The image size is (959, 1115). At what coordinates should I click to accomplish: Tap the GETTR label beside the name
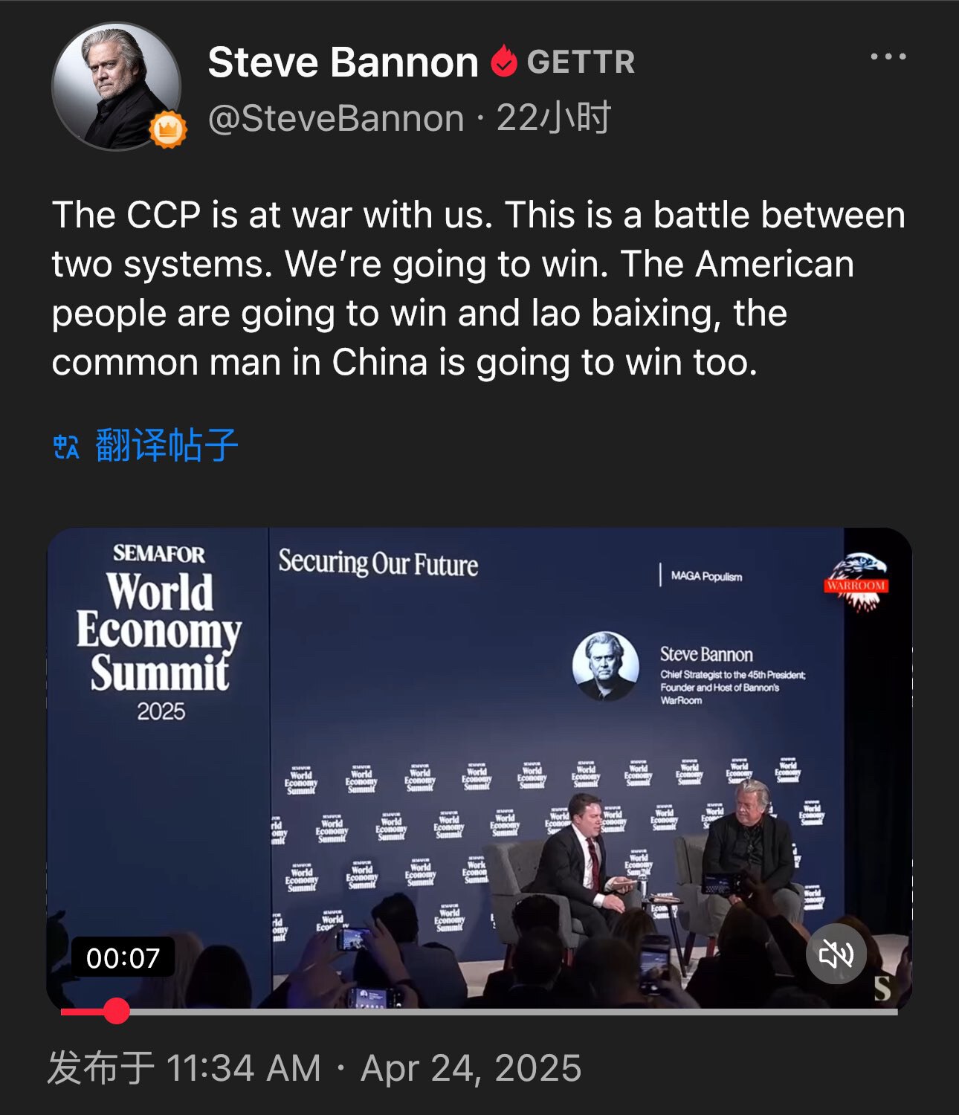point(581,62)
